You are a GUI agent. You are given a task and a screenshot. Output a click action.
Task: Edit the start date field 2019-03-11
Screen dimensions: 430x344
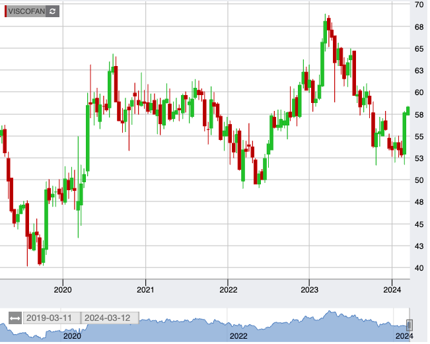[52, 318]
